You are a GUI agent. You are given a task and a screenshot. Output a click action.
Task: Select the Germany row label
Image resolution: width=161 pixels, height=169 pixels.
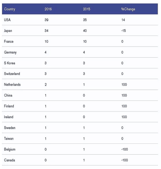[10, 52]
